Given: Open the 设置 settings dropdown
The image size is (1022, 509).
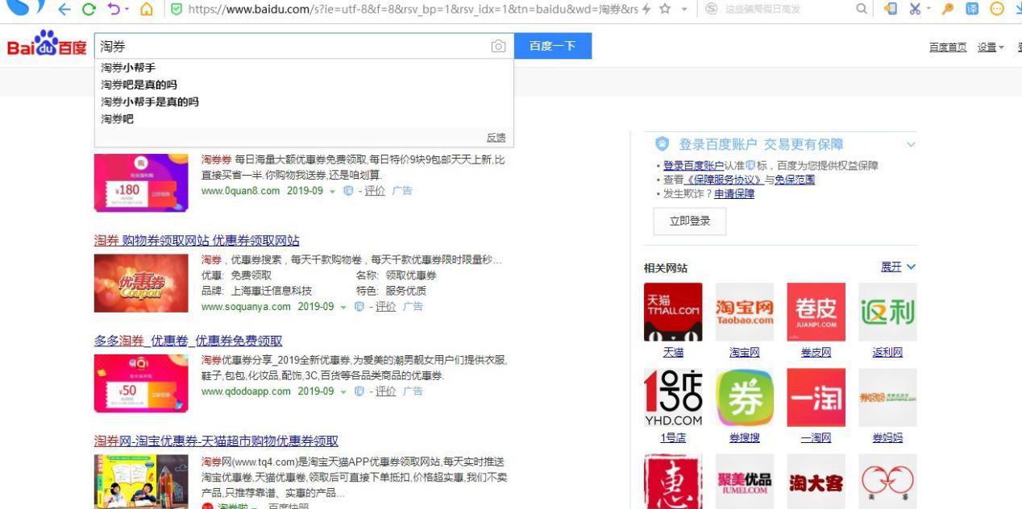Looking at the screenshot, I should (989, 47).
